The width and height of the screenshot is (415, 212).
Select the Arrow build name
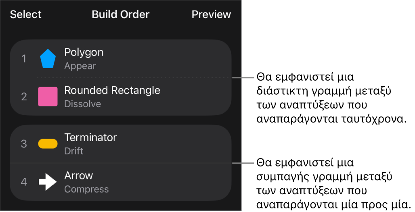(x=79, y=176)
